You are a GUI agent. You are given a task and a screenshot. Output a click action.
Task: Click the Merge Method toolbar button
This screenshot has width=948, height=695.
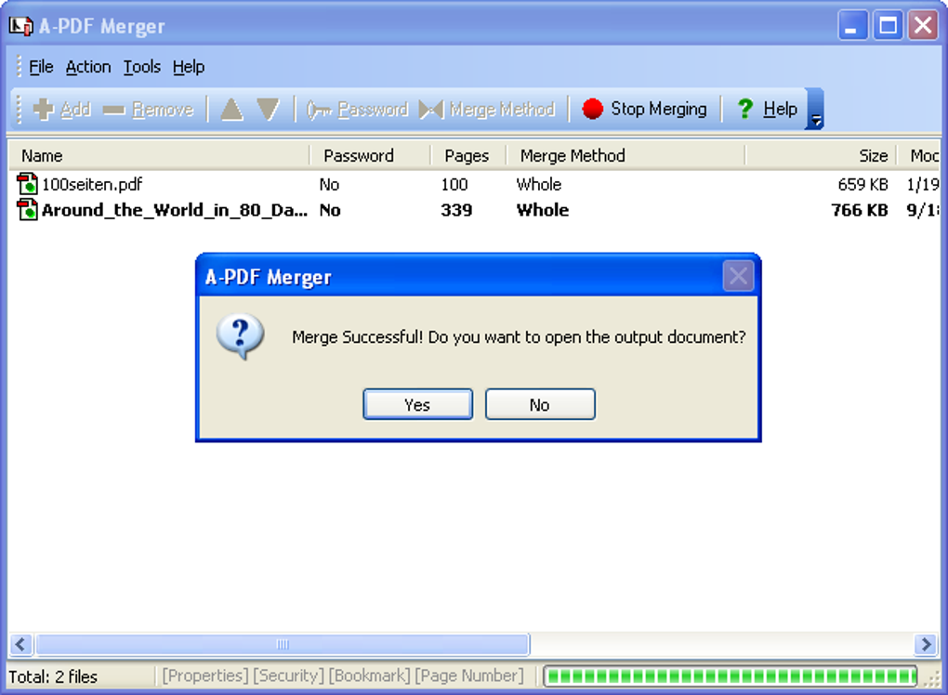click(487, 110)
